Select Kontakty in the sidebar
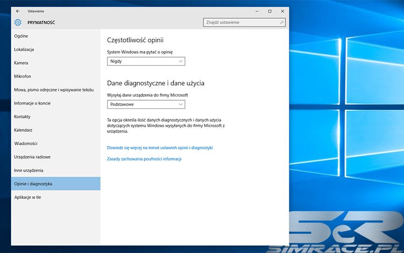 [22, 116]
